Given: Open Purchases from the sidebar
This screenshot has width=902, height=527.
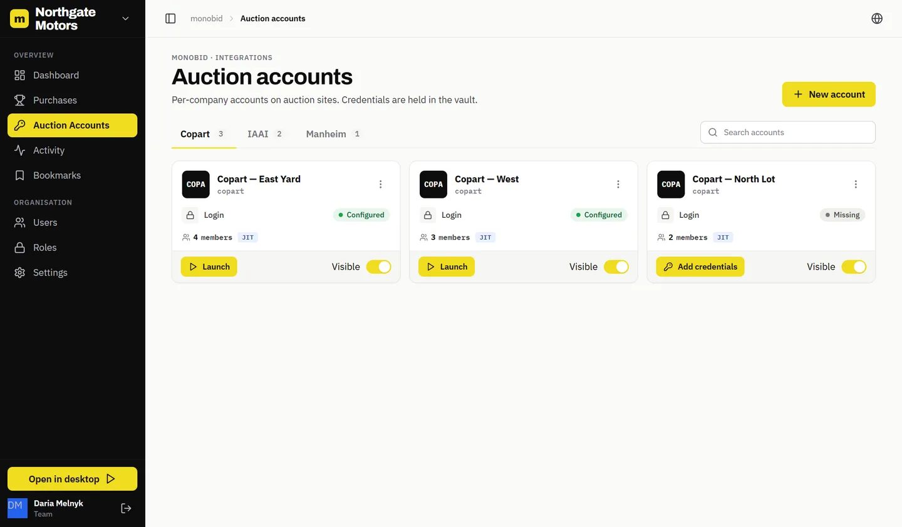Looking at the screenshot, I should click(72, 100).
